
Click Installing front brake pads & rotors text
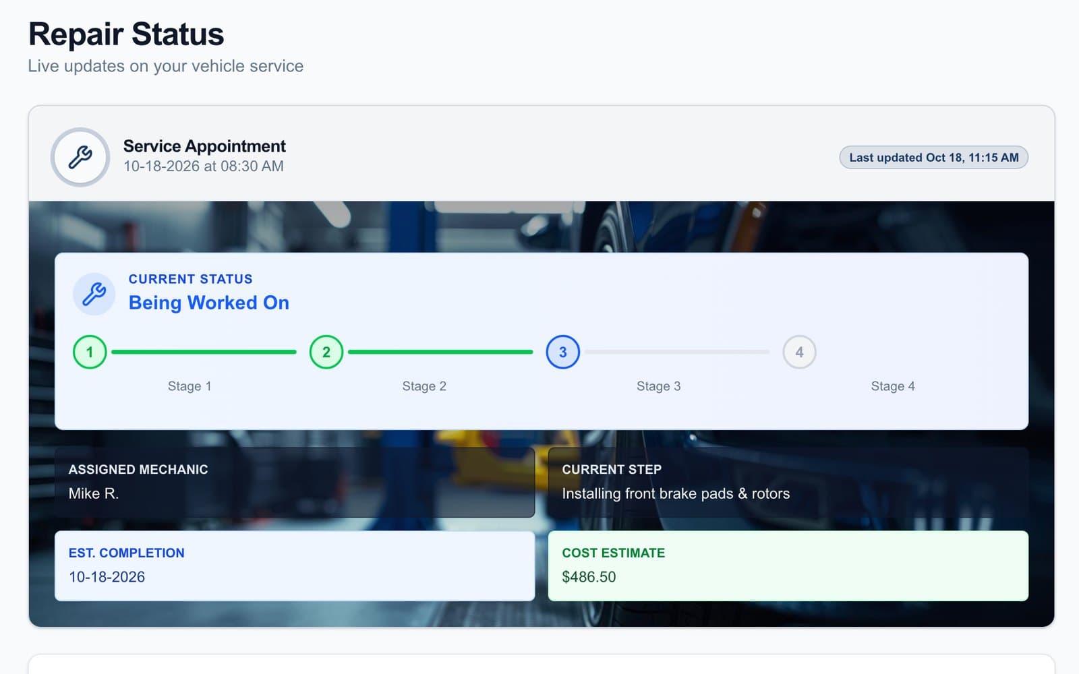(x=676, y=493)
